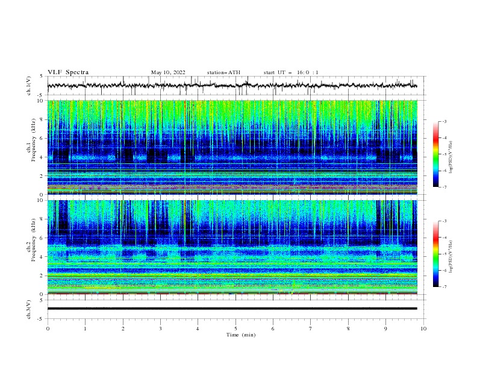The width and height of the screenshot is (477, 369).
Task: Click the "-5" tick of ch.3(V) axis
Action: [41, 319]
